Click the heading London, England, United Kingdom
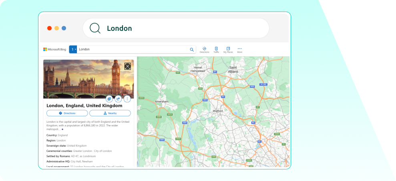The image size is (396, 181). pyautogui.click(x=84, y=105)
